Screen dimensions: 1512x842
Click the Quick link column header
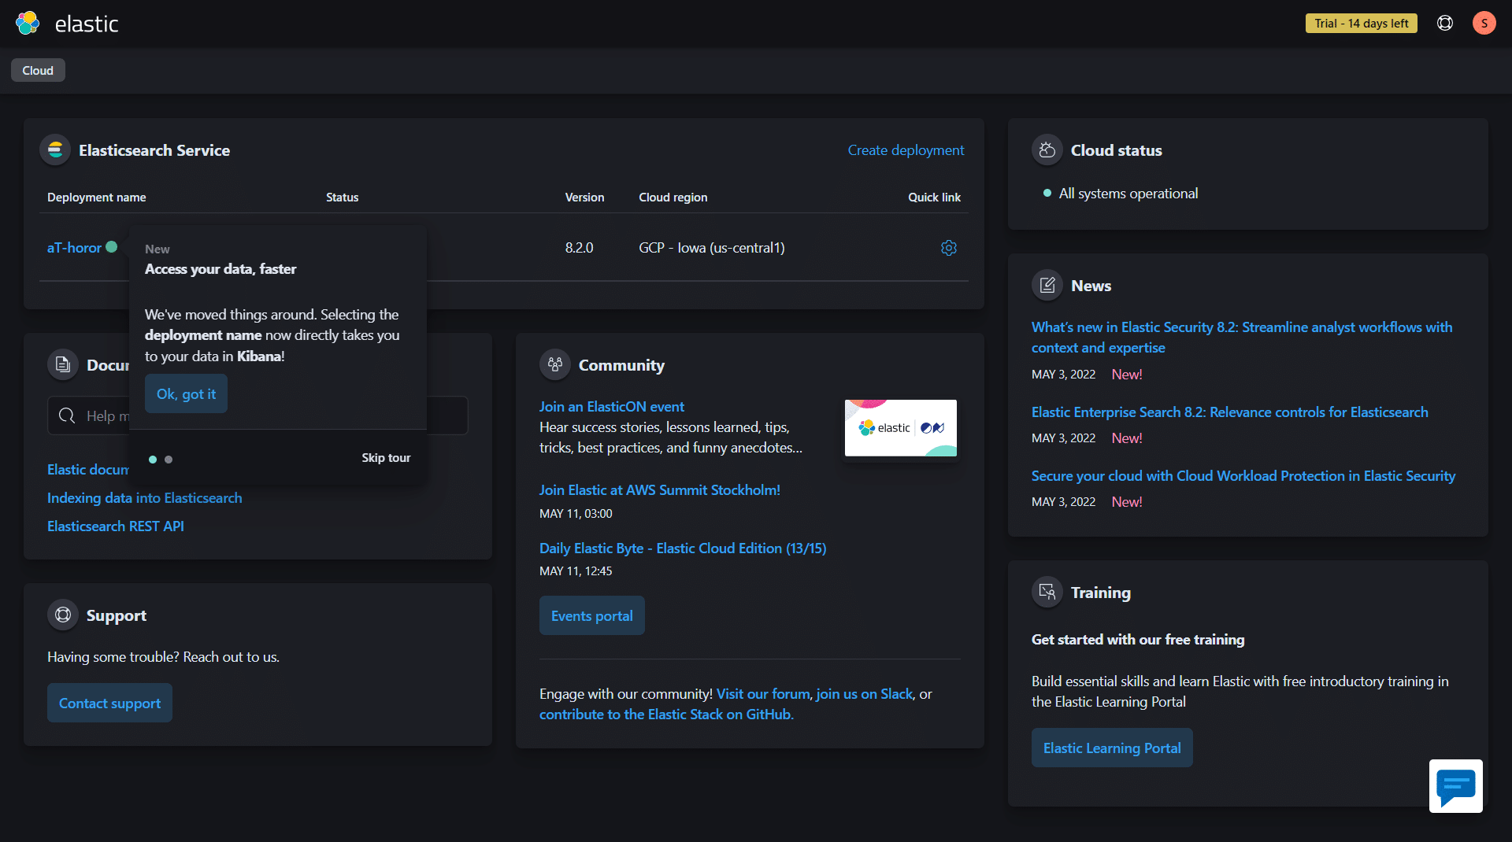tap(934, 198)
